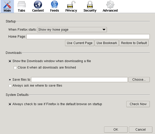Expand the When Firefox starts dropdown

pyautogui.click(x=72, y=30)
